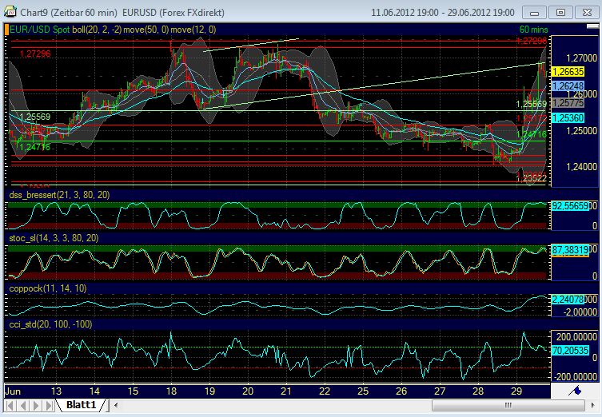Click the yellow 1,26635 price tag

pos(568,72)
